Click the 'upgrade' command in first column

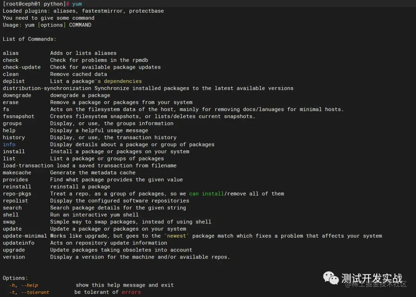click(x=14, y=250)
